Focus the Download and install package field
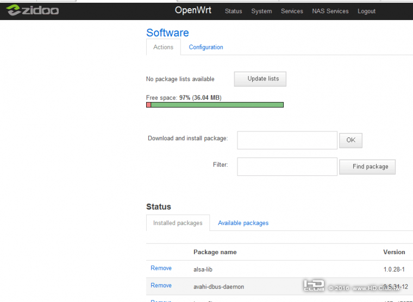 [287, 140]
